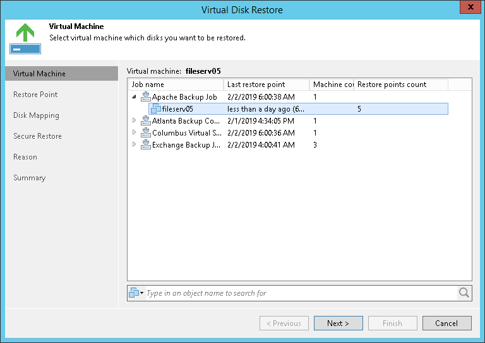The image size is (485, 343).
Task: Open the object type filter dropdown
Action: pos(136,293)
